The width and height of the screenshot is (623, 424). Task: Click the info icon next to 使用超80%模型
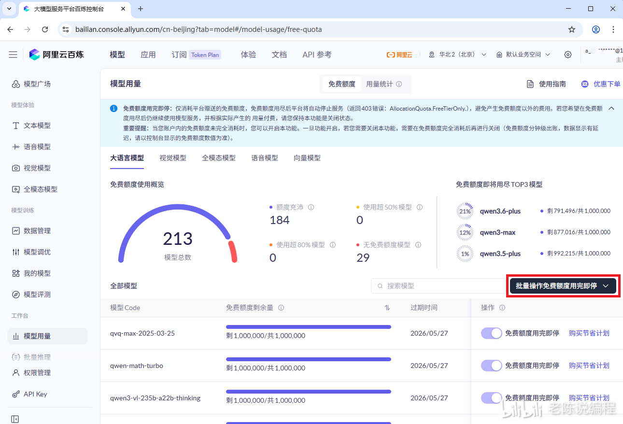coord(333,245)
